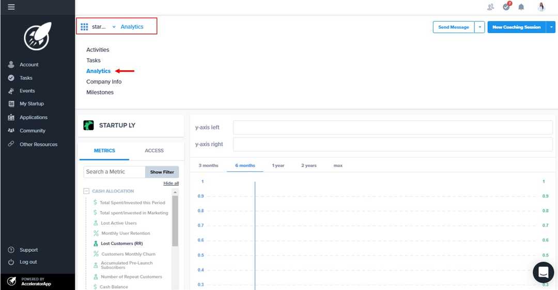Click the Tasks checkmark icon in sidebar
This screenshot has height=290, width=558.
click(11, 78)
